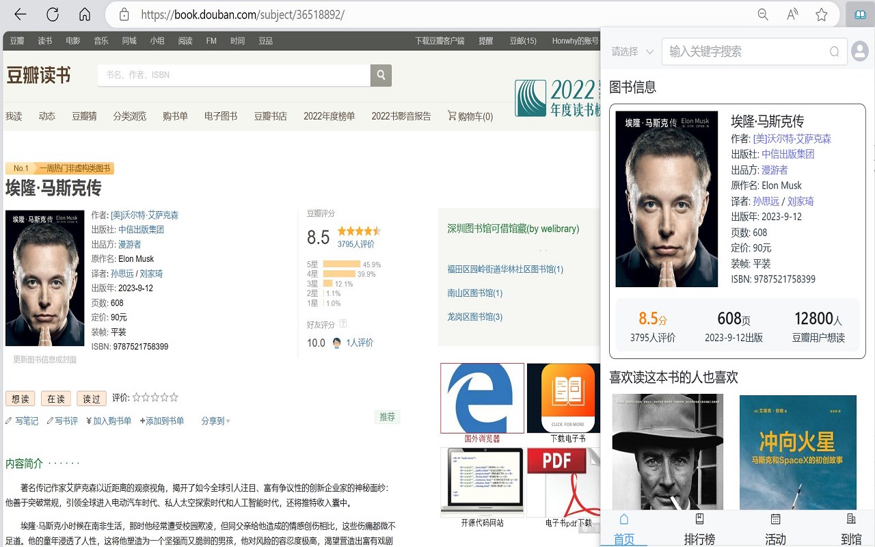Open 2022年度榜单 navigation item
This screenshot has width=875, height=547.
click(329, 116)
